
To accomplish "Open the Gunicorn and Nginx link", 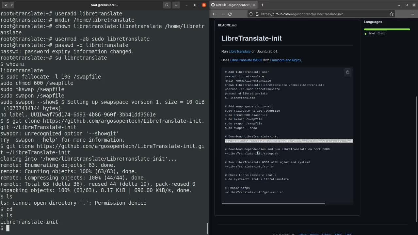I will point(285,60).
